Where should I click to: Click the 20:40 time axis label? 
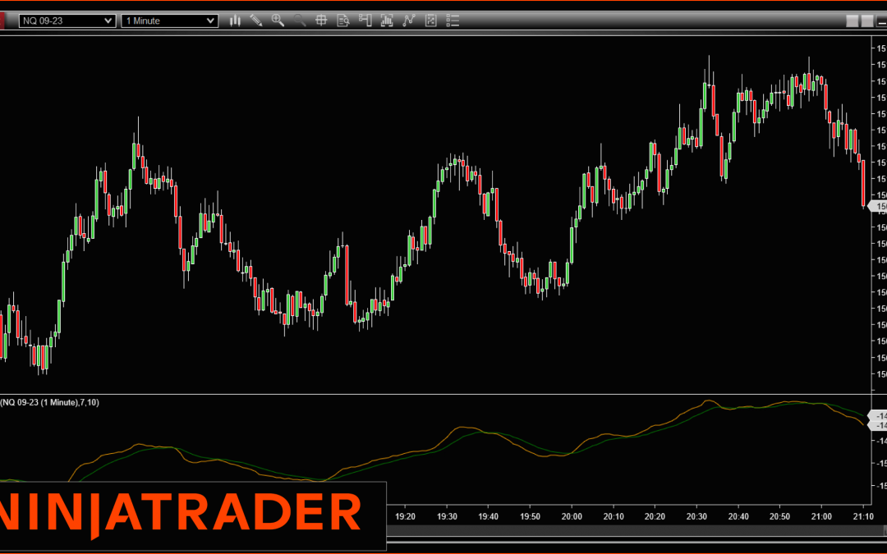click(738, 516)
